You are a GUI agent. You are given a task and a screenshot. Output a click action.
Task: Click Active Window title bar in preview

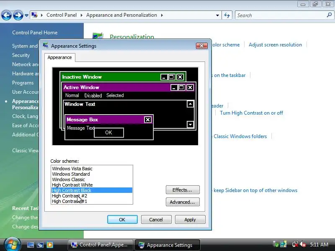(116, 87)
